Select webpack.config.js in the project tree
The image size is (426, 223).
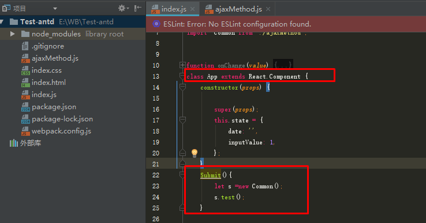point(61,131)
